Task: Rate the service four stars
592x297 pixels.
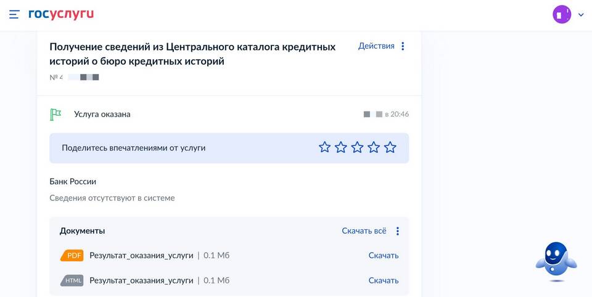Action: click(x=374, y=147)
